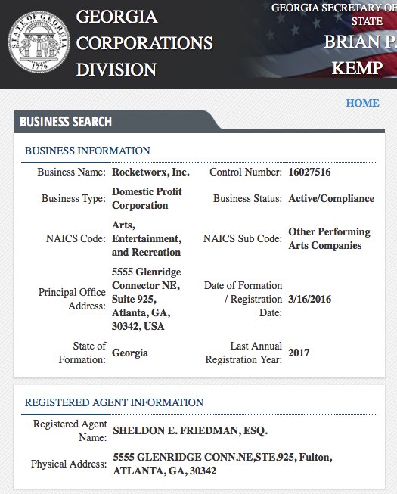This screenshot has height=494, width=397.
Task: Click the Arts, Entertainment, and Recreation NAICS value
Action: 147,238
